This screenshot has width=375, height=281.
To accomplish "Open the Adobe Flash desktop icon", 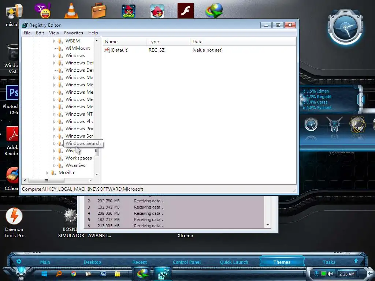I will coord(186,11).
